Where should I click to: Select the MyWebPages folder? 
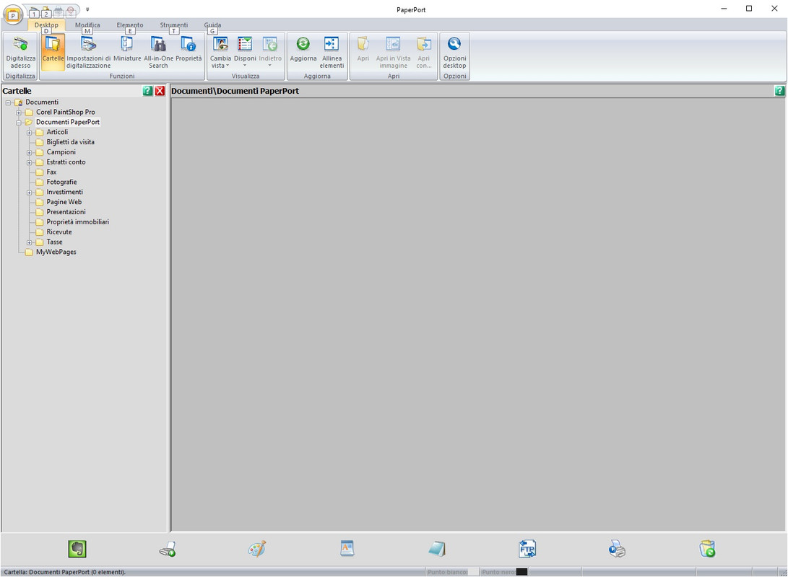coord(56,252)
